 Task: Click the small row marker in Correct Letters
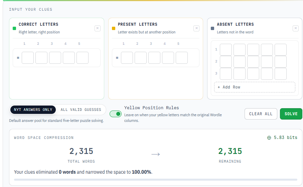pos(18,58)
